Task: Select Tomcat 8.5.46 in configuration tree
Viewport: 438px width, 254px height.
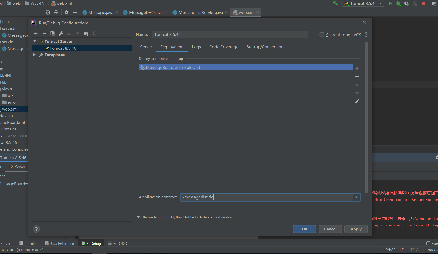Action: (82, 48)
